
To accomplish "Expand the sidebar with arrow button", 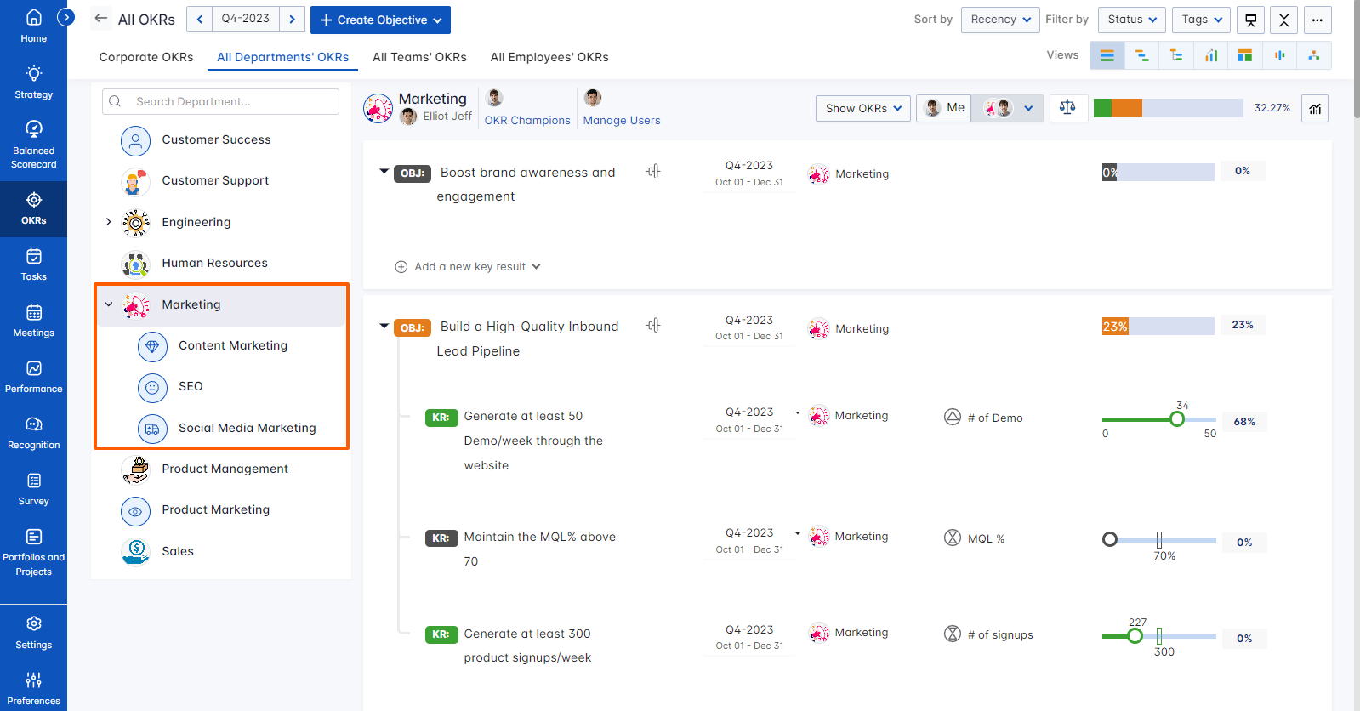I will coord(65,17).
